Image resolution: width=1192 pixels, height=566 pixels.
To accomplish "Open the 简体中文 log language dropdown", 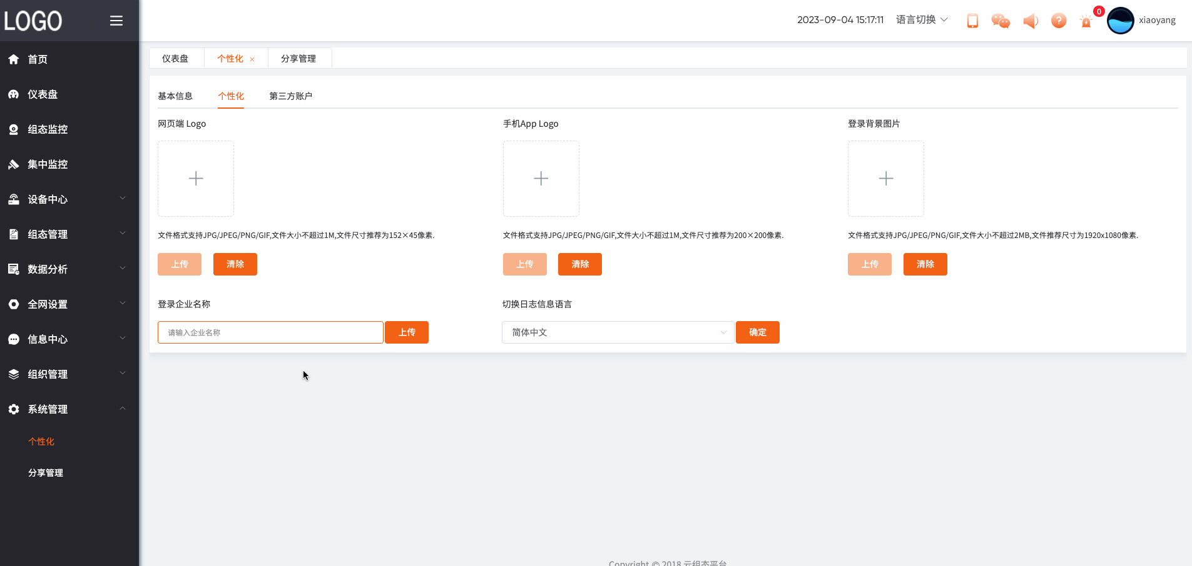I will pyautogui.click(x=618, y=332).
